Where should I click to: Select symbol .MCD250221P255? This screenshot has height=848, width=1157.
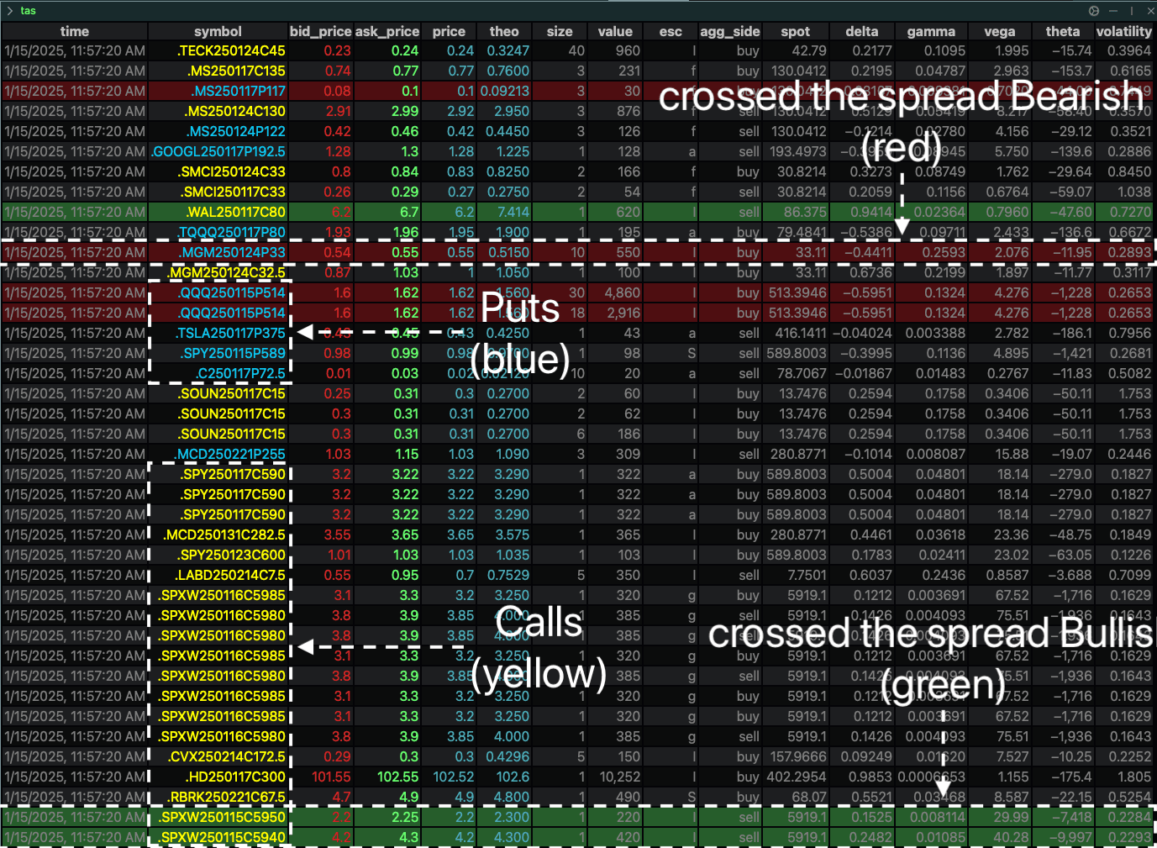230,454
